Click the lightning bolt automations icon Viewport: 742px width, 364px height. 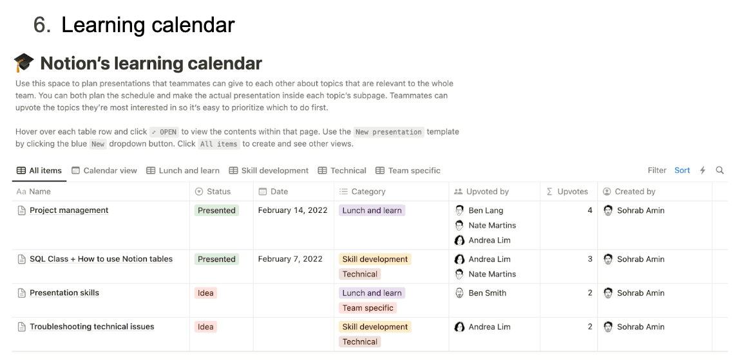tap(703, 170)
